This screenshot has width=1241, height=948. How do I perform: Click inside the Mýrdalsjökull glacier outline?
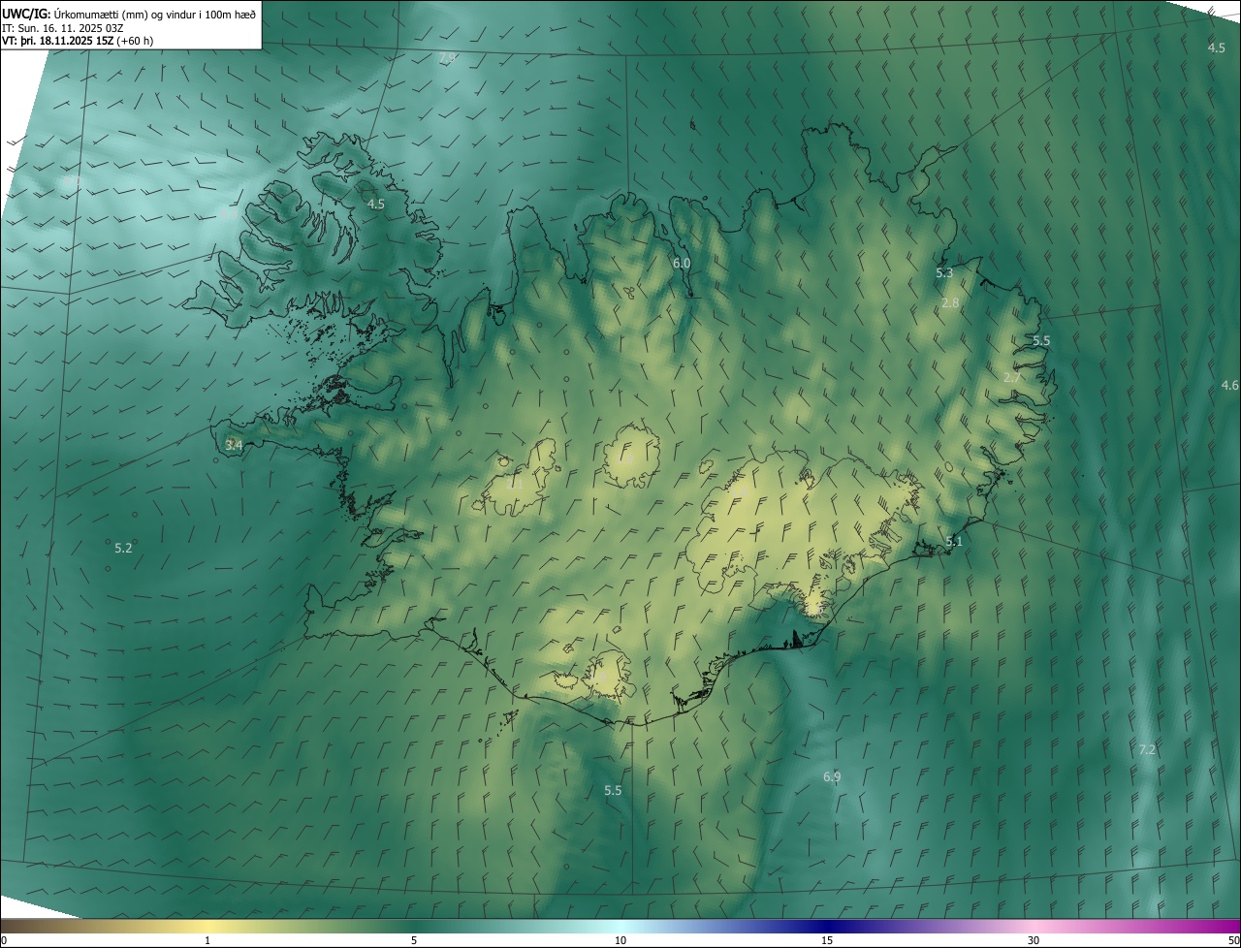click(x=610, y=676)
